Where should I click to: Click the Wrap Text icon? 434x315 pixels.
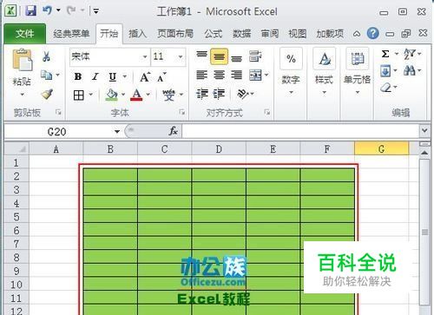(x=255, y=56)
